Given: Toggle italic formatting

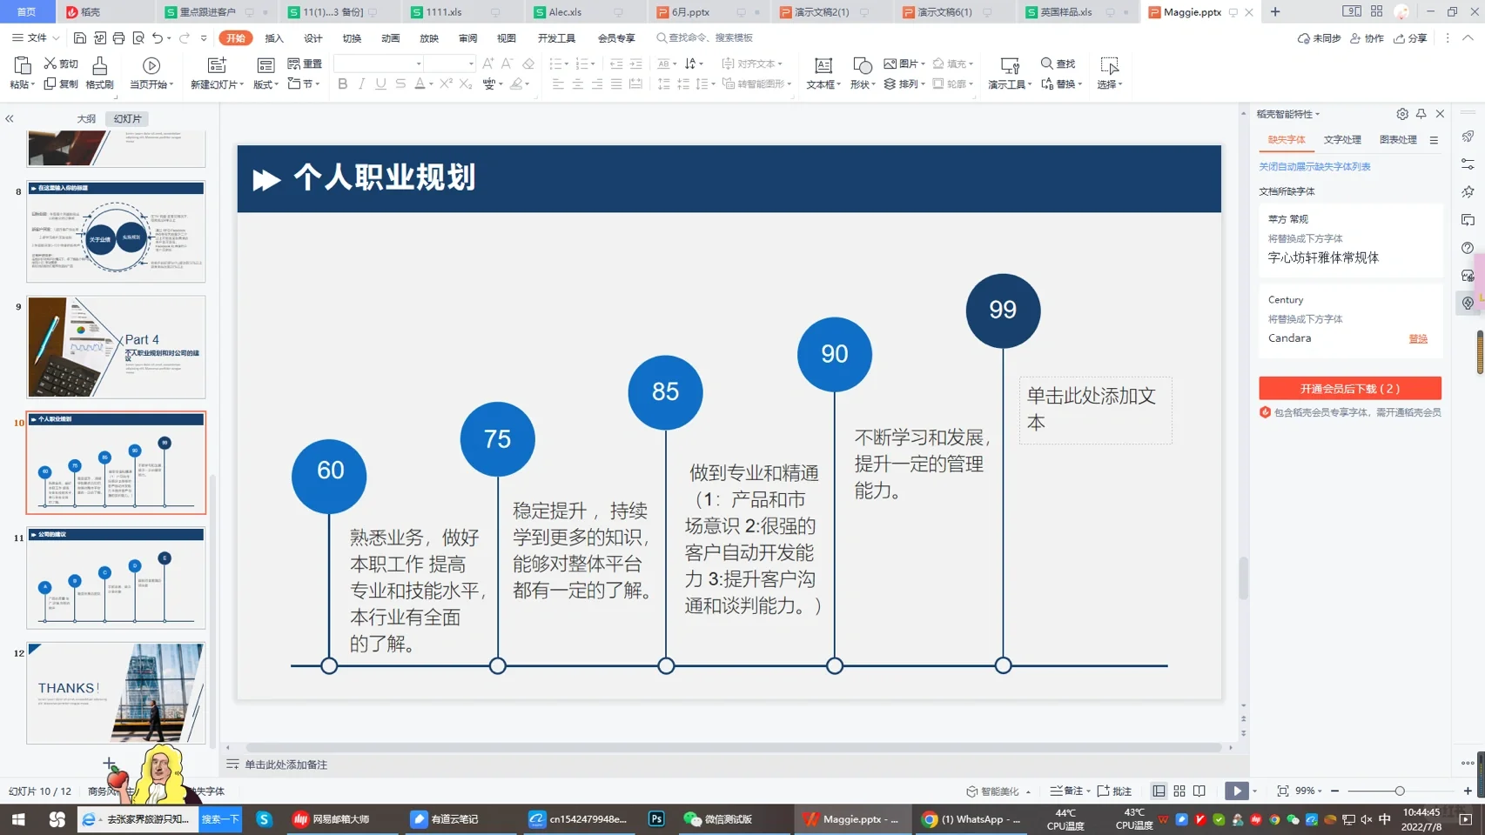Looking at the screenshot, I should 361,84.
